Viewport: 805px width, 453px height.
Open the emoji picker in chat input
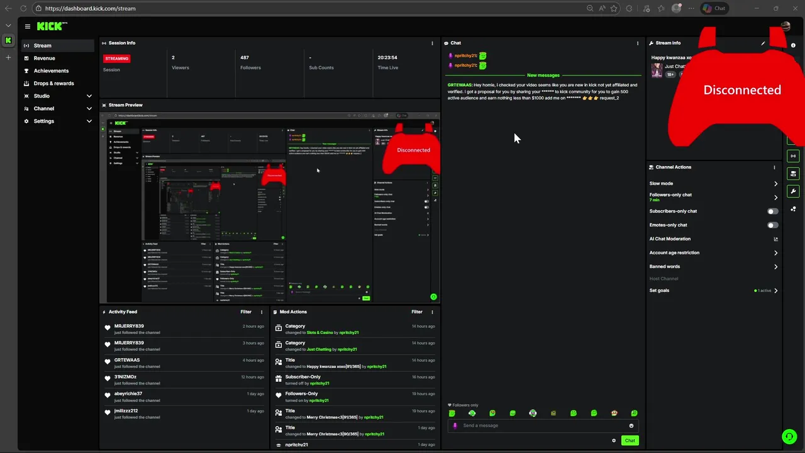click(631, 426)
